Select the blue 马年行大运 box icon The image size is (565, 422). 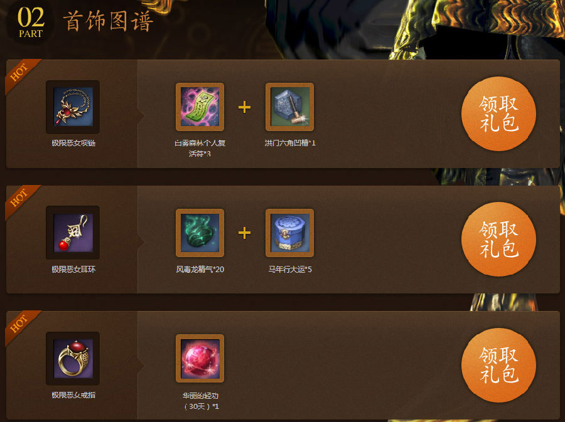coord(289,233)
